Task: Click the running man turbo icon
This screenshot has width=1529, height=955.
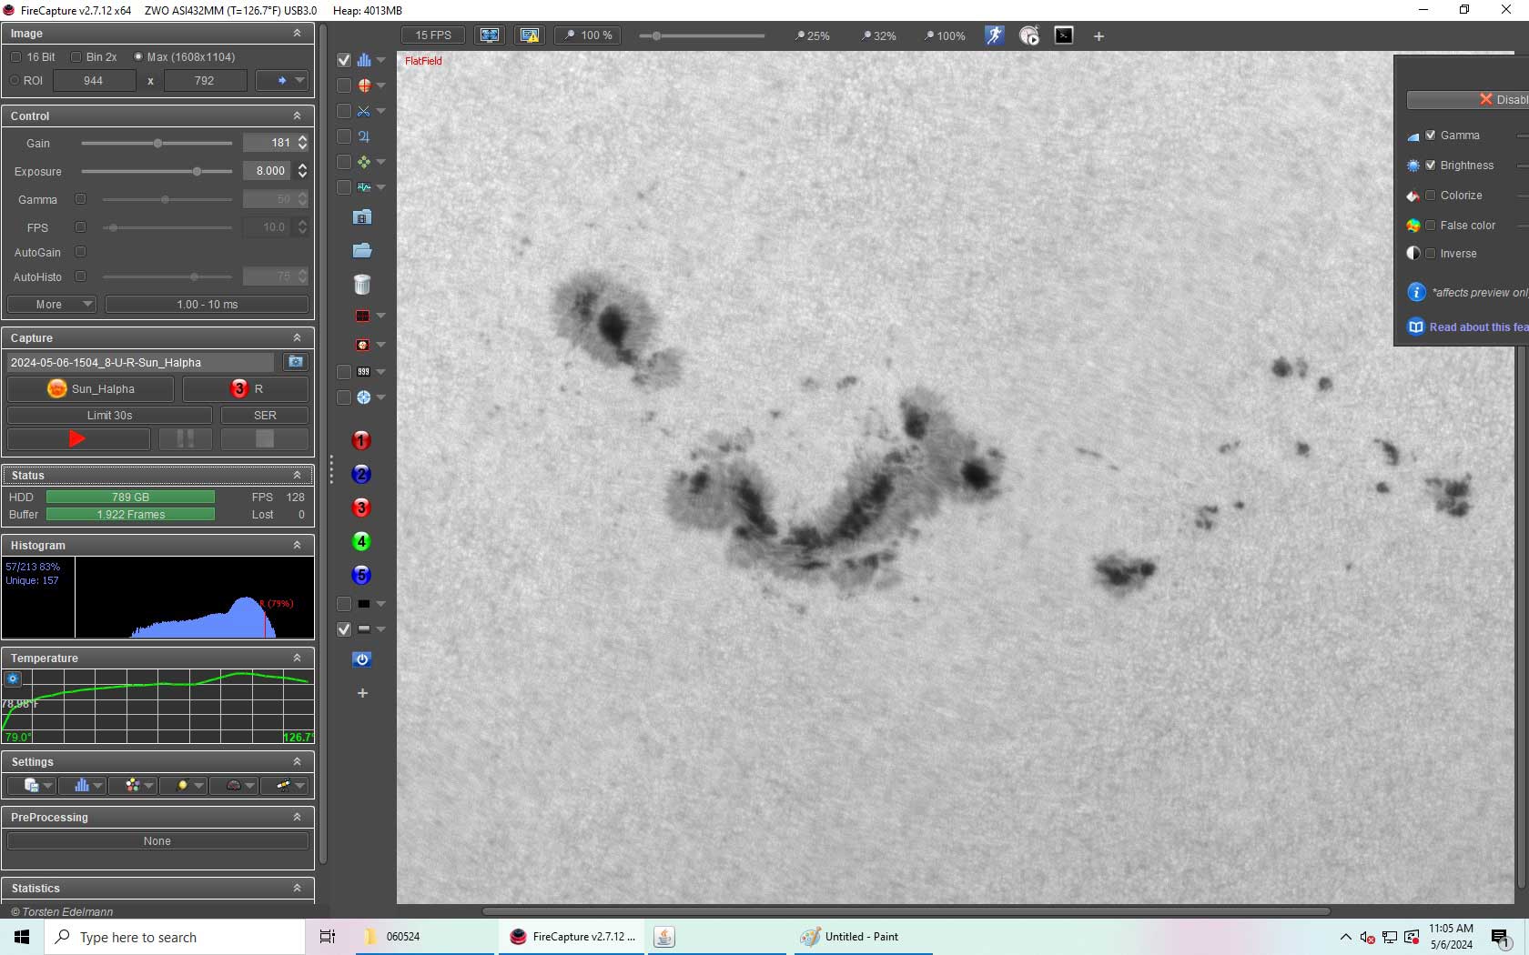Action: click(x=994, y=35)
